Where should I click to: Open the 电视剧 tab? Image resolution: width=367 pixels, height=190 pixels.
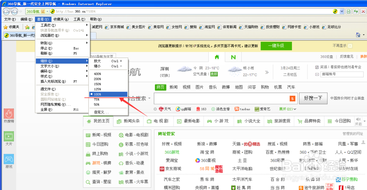point(159,121)
